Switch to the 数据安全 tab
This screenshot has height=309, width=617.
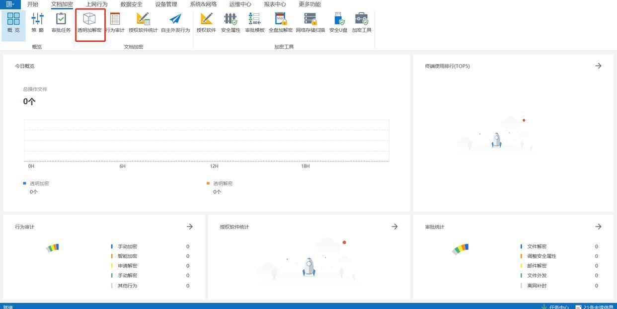click(131, 4)
